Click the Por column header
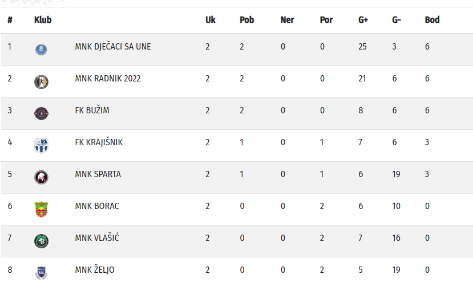Screen dimensions: 473x291 pos(326,20)
